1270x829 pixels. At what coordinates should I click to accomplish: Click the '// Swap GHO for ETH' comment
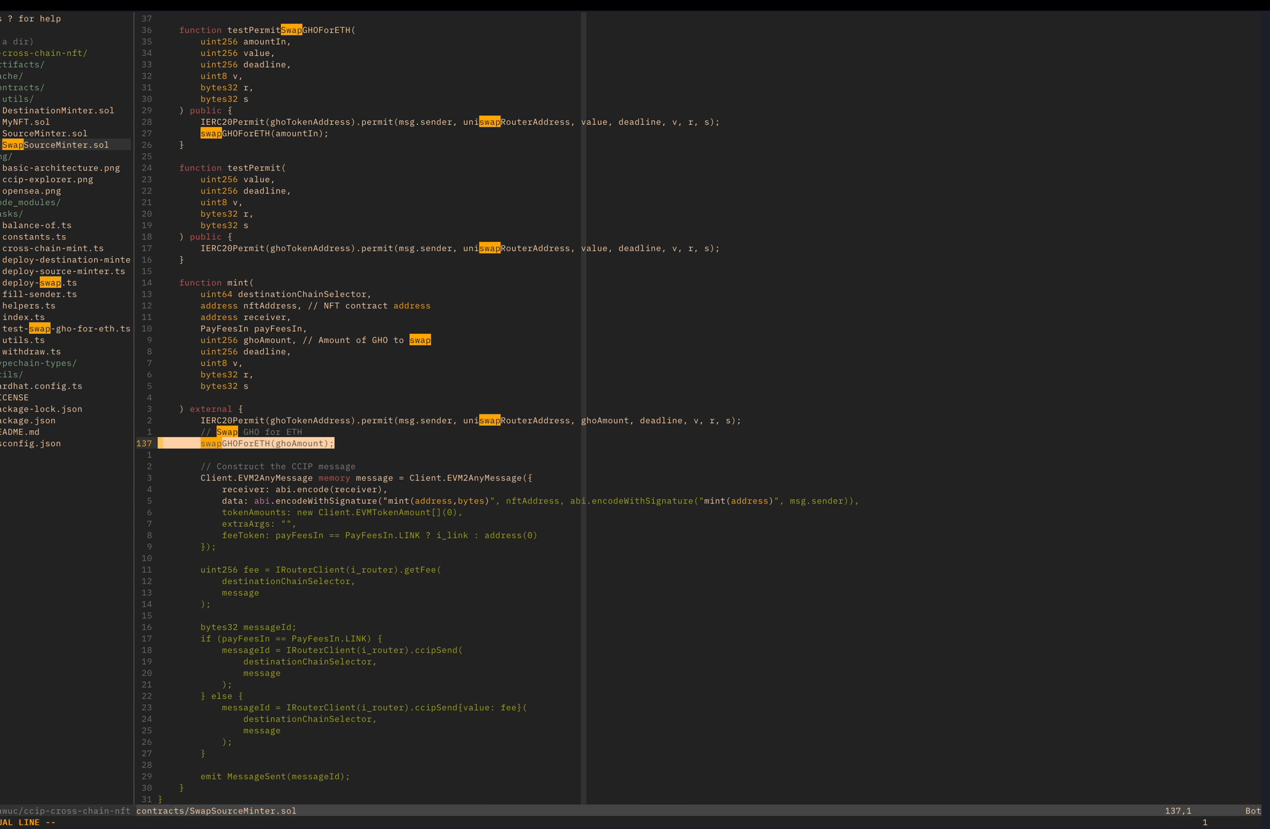coord(251,432)
